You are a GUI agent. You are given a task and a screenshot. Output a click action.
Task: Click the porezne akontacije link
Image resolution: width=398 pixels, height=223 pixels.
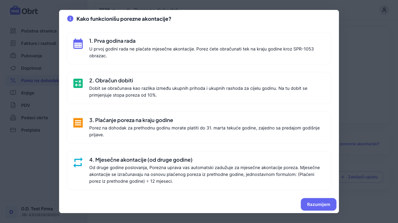click(359, 144)
